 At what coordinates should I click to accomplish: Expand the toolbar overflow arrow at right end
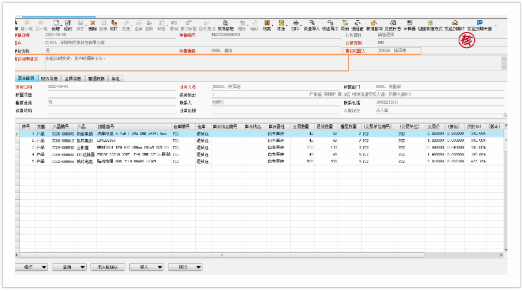tap(496, 26)
